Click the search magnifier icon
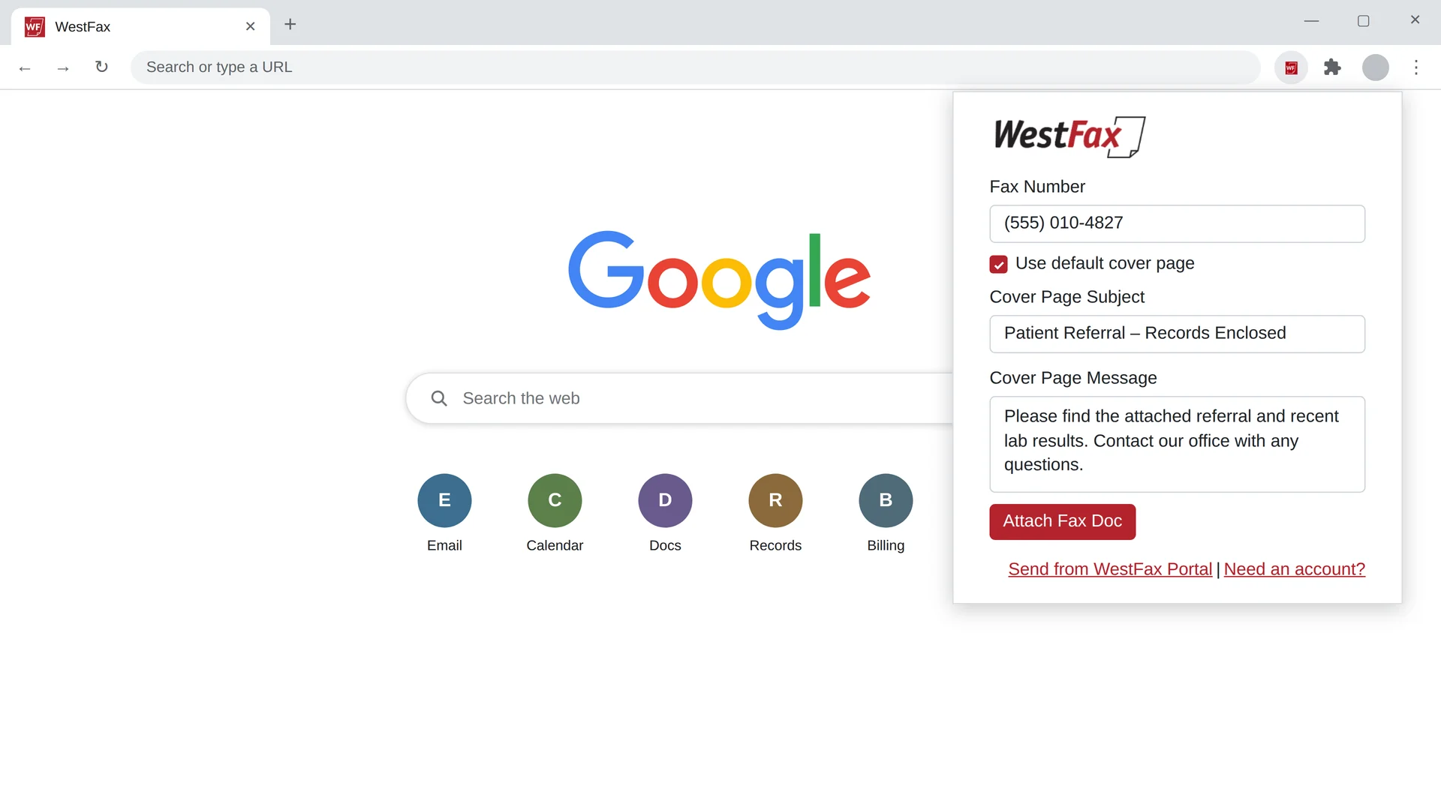The width and height of the screenshot is (1441, 810). [439, 398]
